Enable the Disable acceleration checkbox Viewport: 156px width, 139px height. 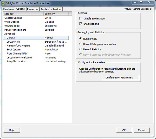point(81,19)
